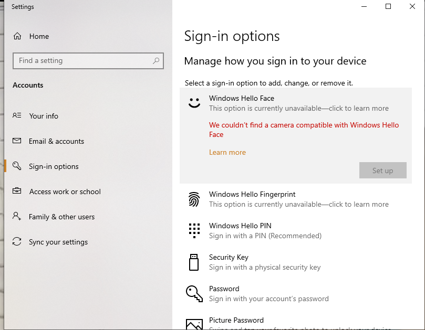Click the Security Key USB icon
The height and width of the screenshot is (330, 425).
pos(194,262)
